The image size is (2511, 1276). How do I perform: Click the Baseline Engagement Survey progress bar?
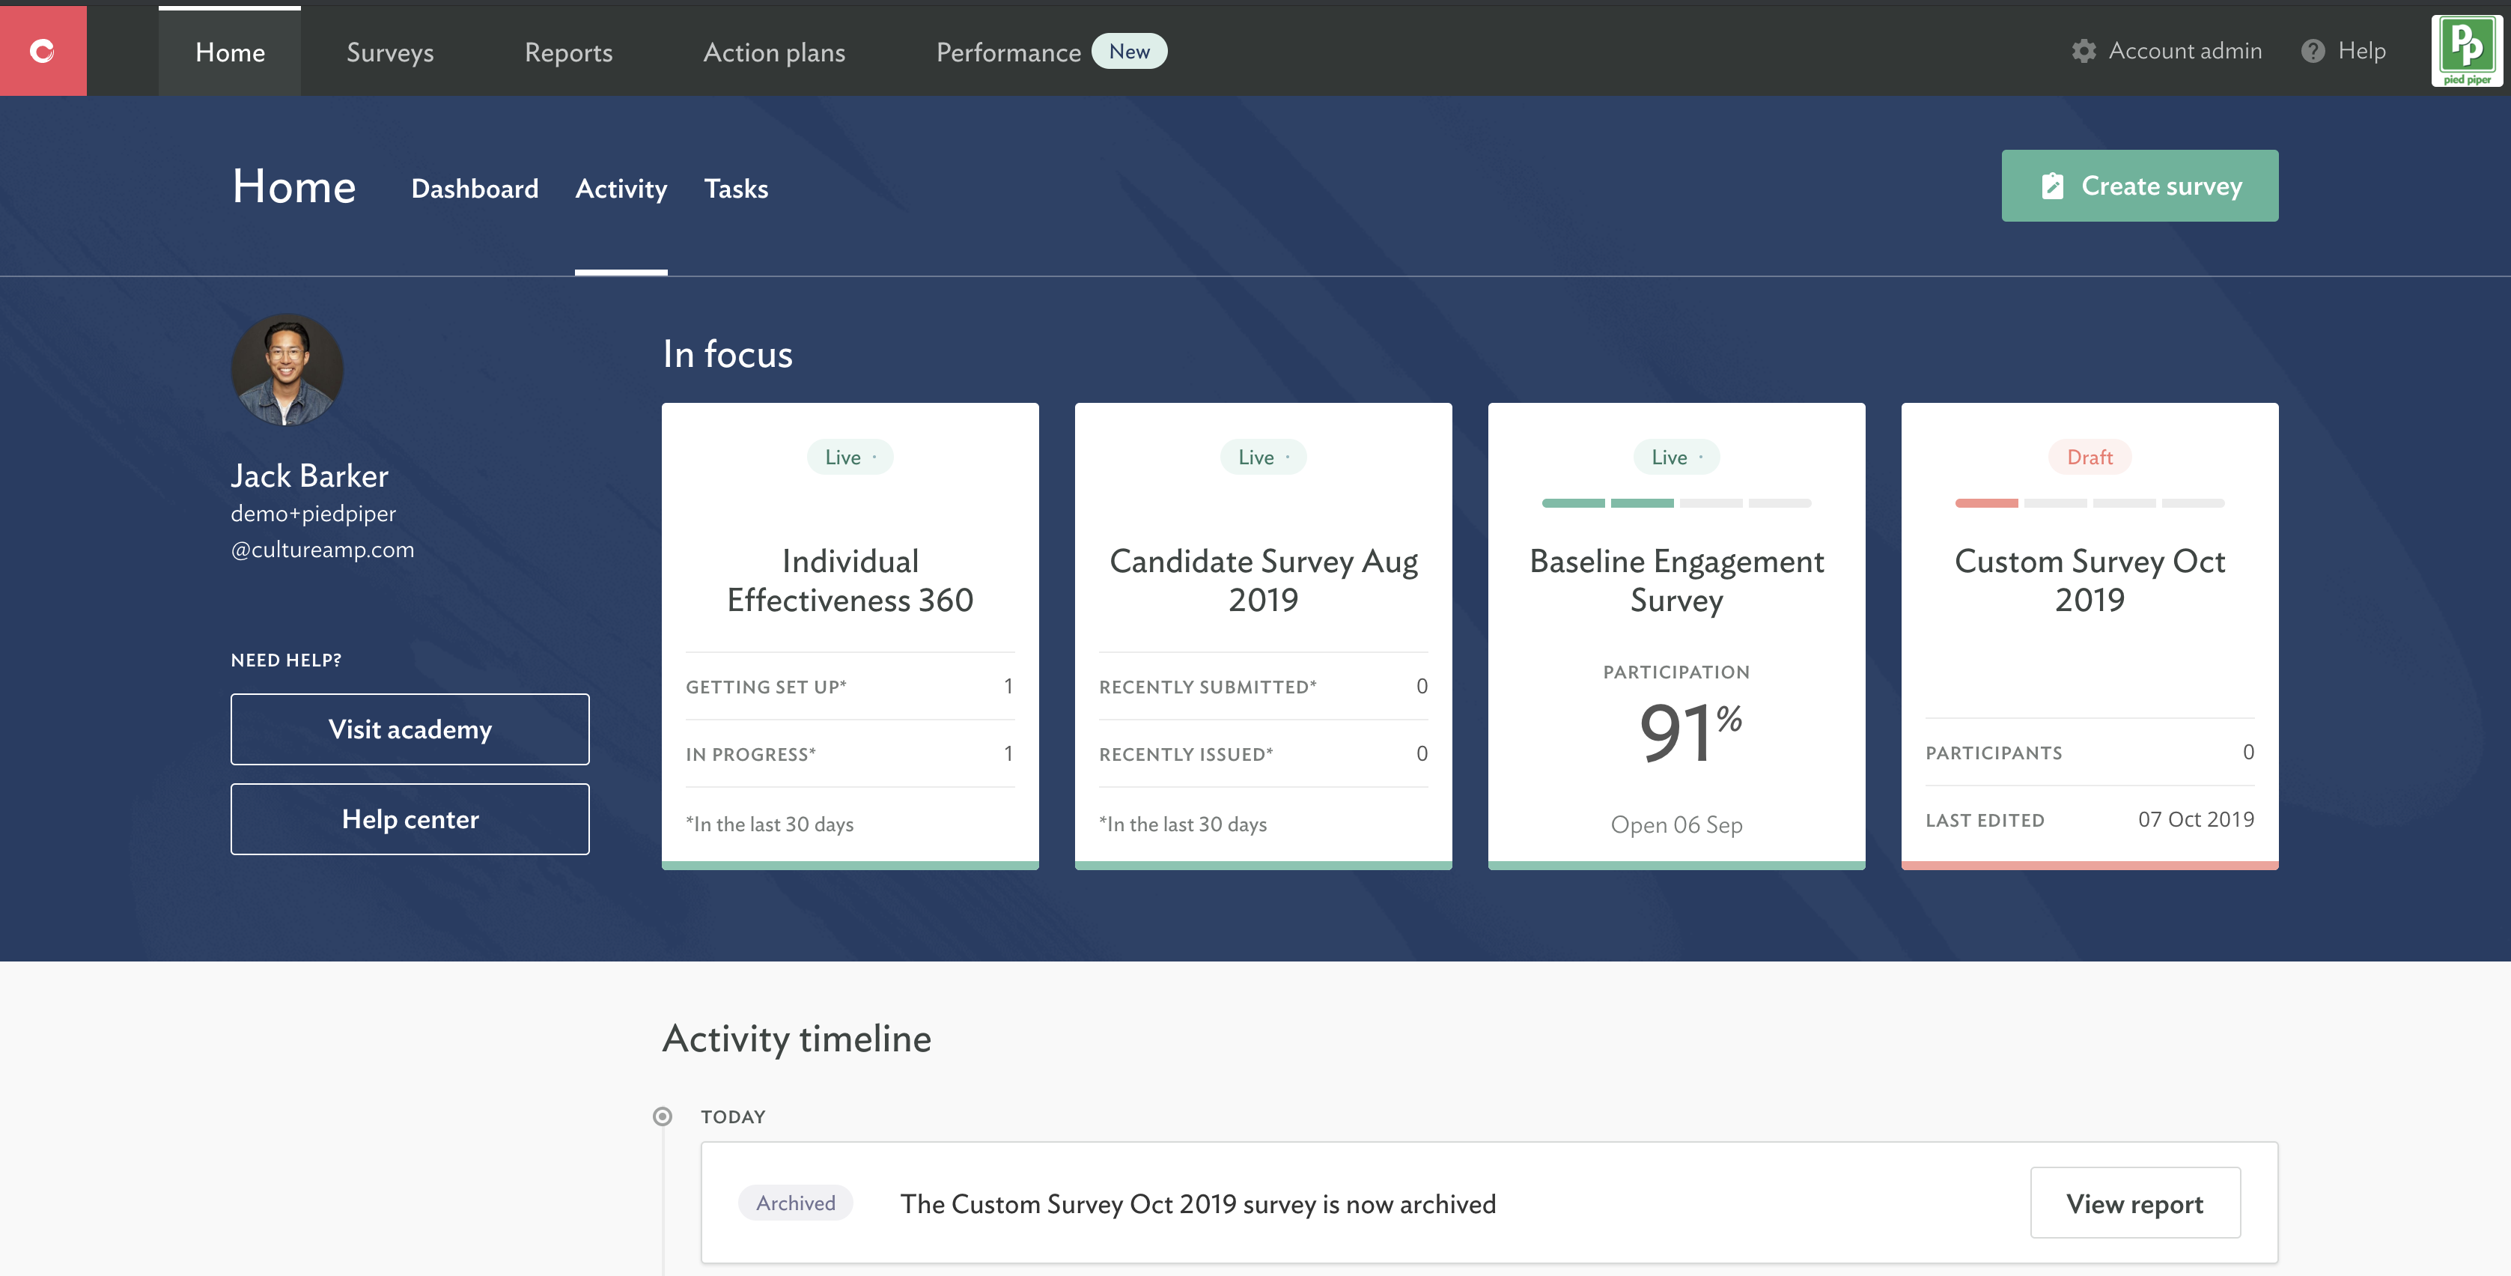pyautogui.click(x=1675, y=503)
